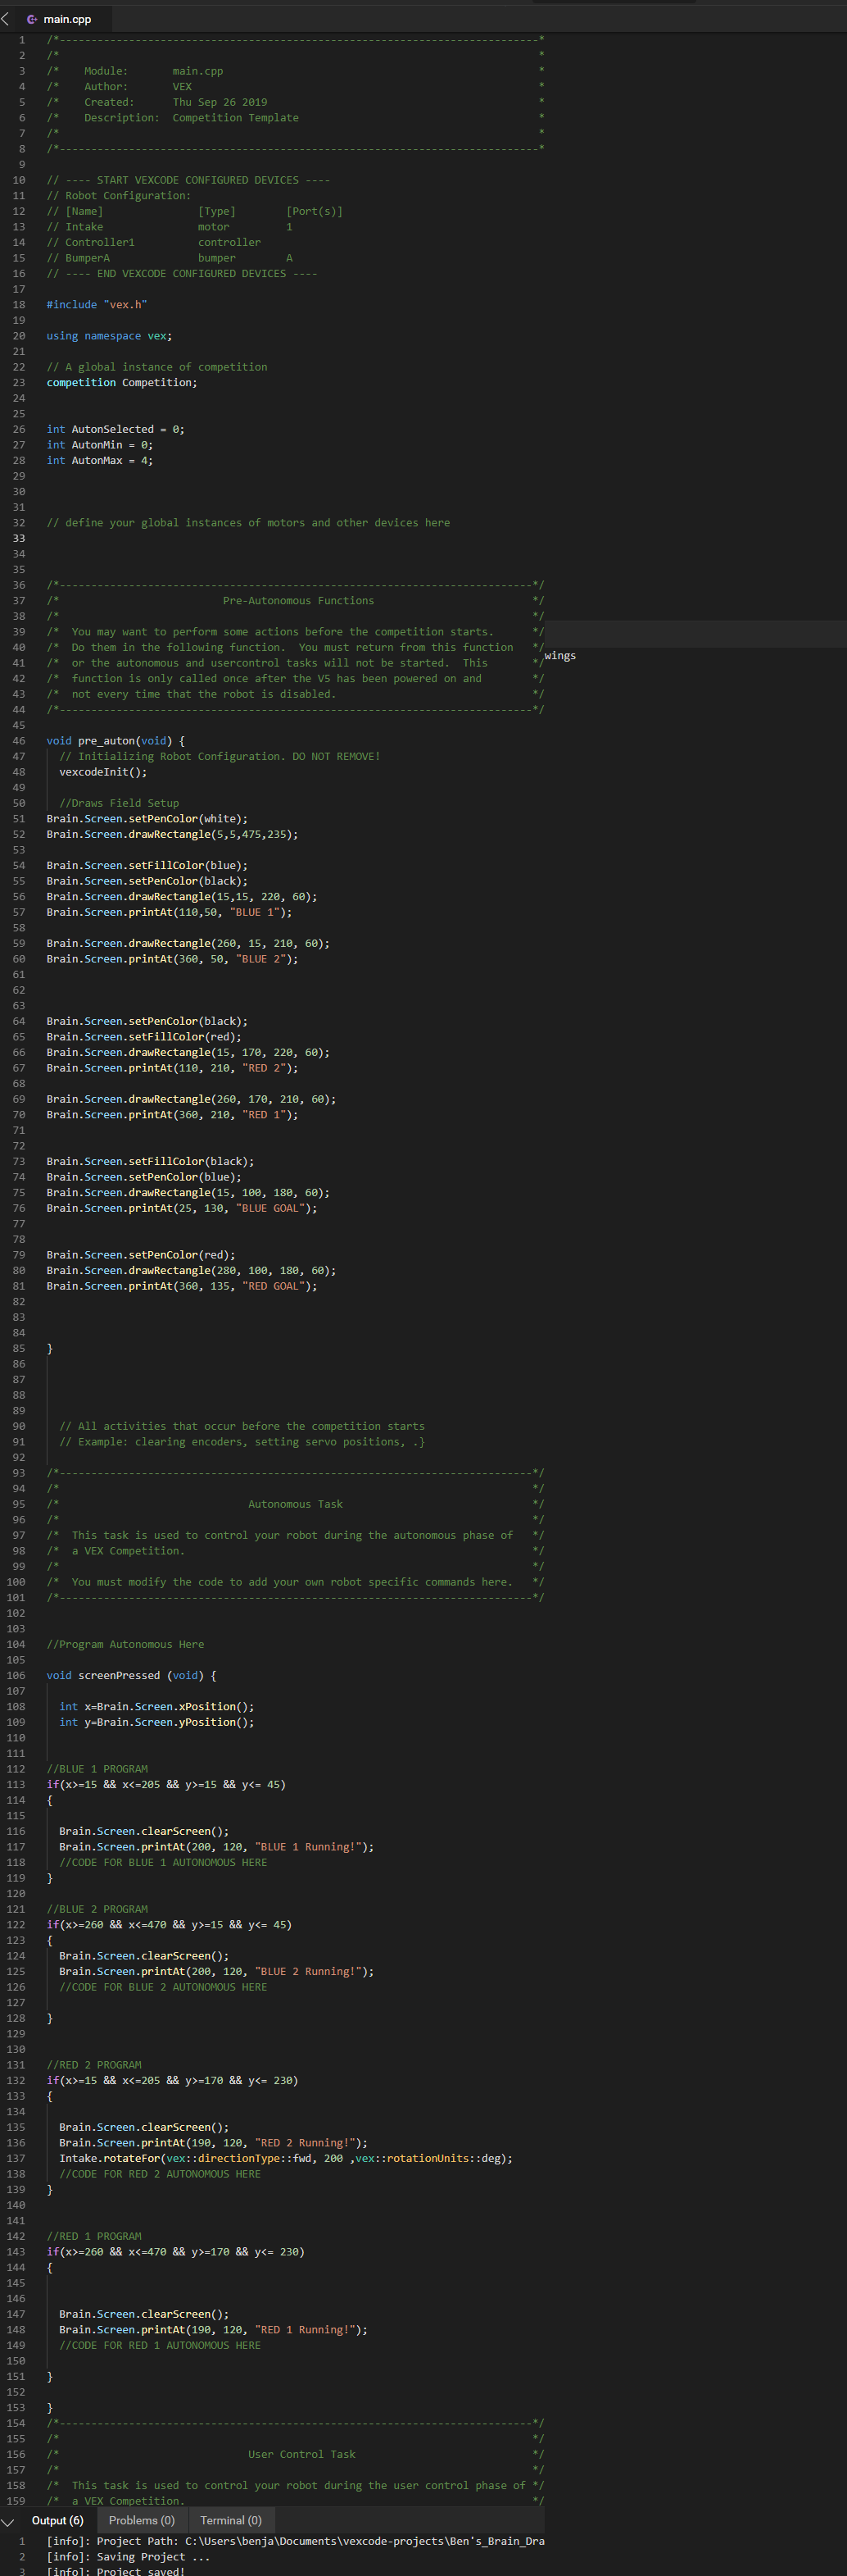Open the Problems (0) tab
Viewport: 847px width, 2576px height.
[141, 2521]
